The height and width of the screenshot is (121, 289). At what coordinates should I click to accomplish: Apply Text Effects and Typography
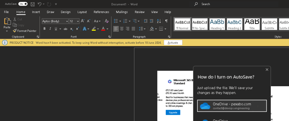click(85, 29)
